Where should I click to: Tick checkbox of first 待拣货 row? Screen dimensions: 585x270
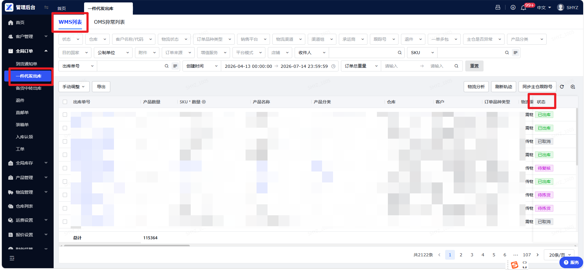[65, 195]
